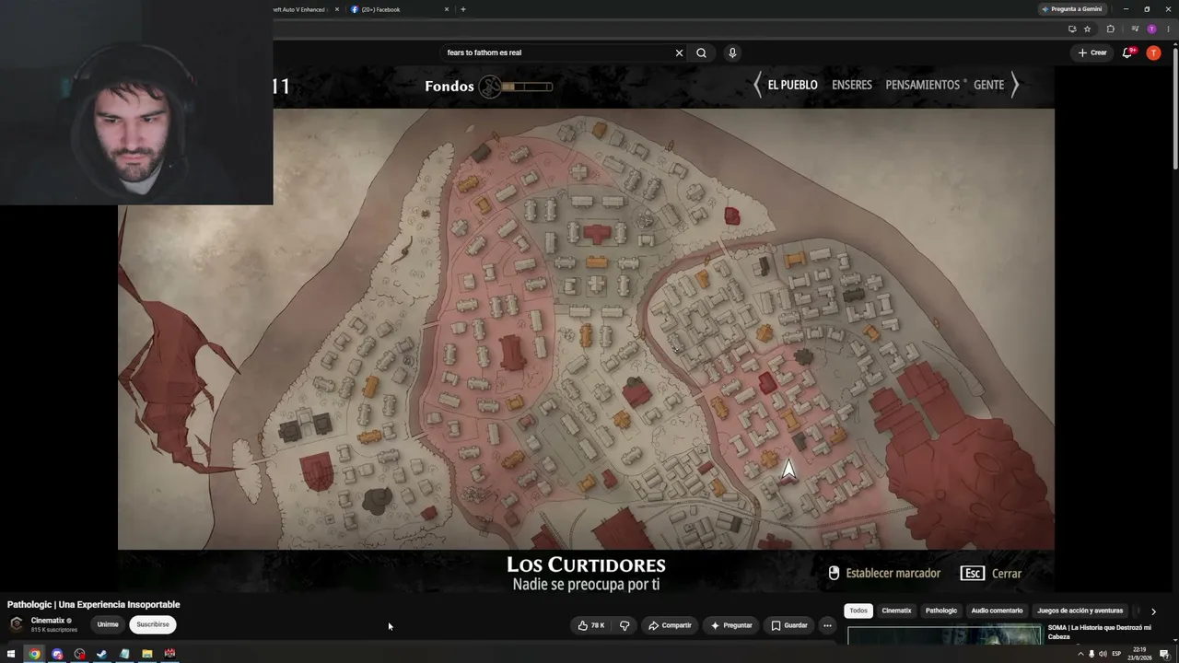Go to next game menu section arrow
The image size is (1179, 663).
pos(1015,86)
